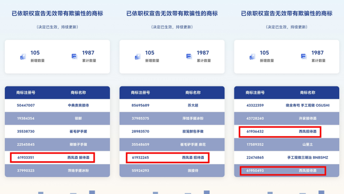Click the 累计数量 icon above table listing 50447007
This screenshot has width=344, height=194.
click(75, 57)
